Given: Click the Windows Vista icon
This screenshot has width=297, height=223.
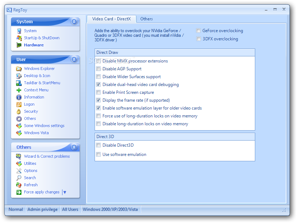Looking at the screenshot, I should point(19,133).
